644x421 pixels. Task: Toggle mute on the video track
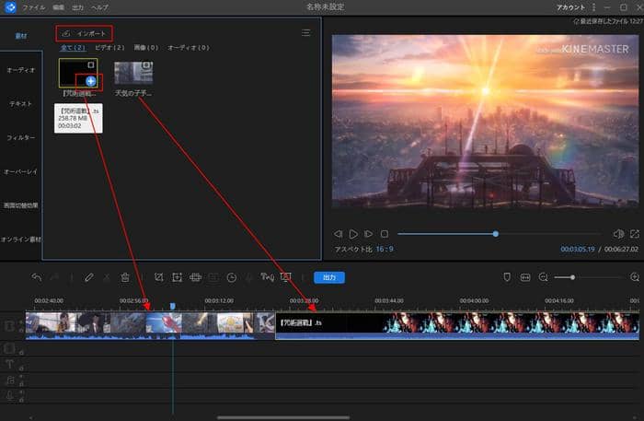(21, 322)
